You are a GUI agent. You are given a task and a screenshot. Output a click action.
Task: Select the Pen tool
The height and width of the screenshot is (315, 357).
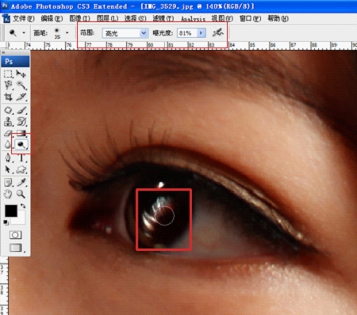(x=8, y=157)
